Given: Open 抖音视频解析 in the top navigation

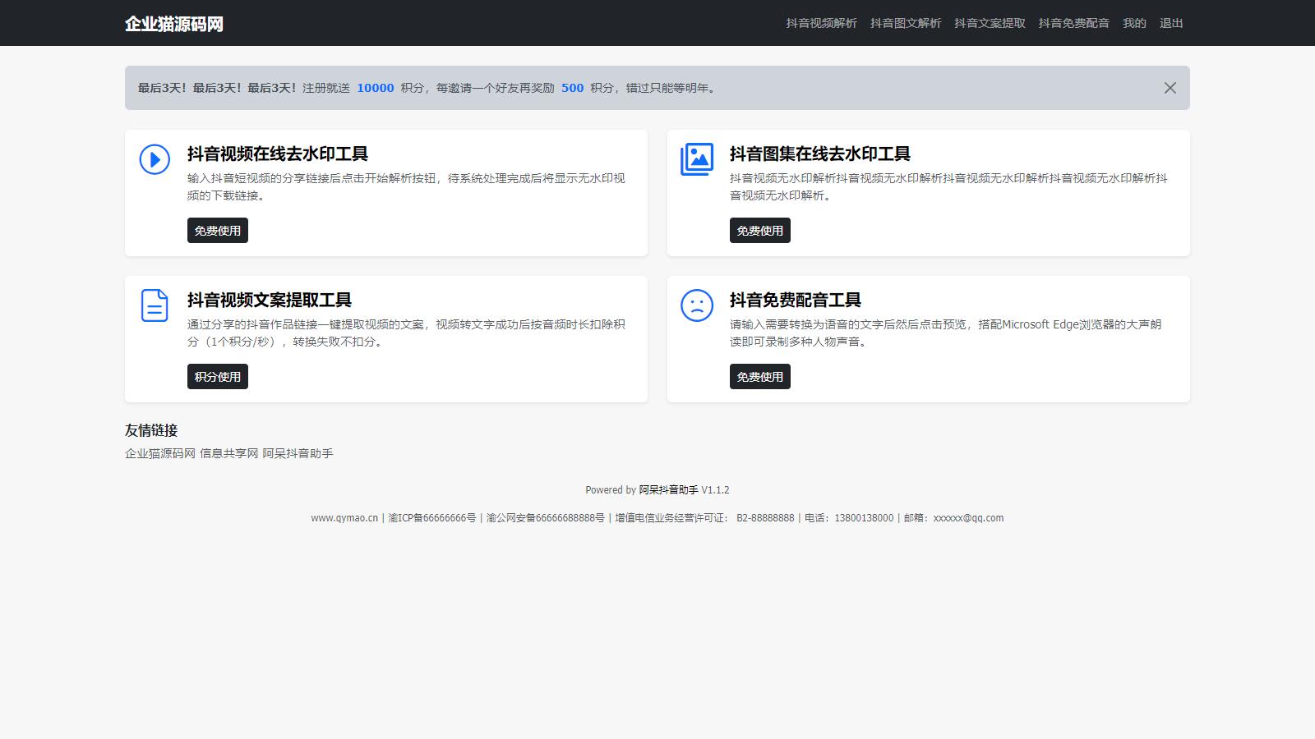Looking at the screenshot, I should point(821,23).
